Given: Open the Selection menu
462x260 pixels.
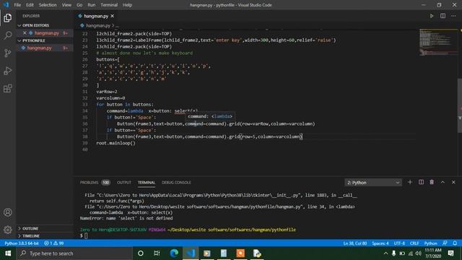Looking at the screenshot, I should [x=48, y=5].
